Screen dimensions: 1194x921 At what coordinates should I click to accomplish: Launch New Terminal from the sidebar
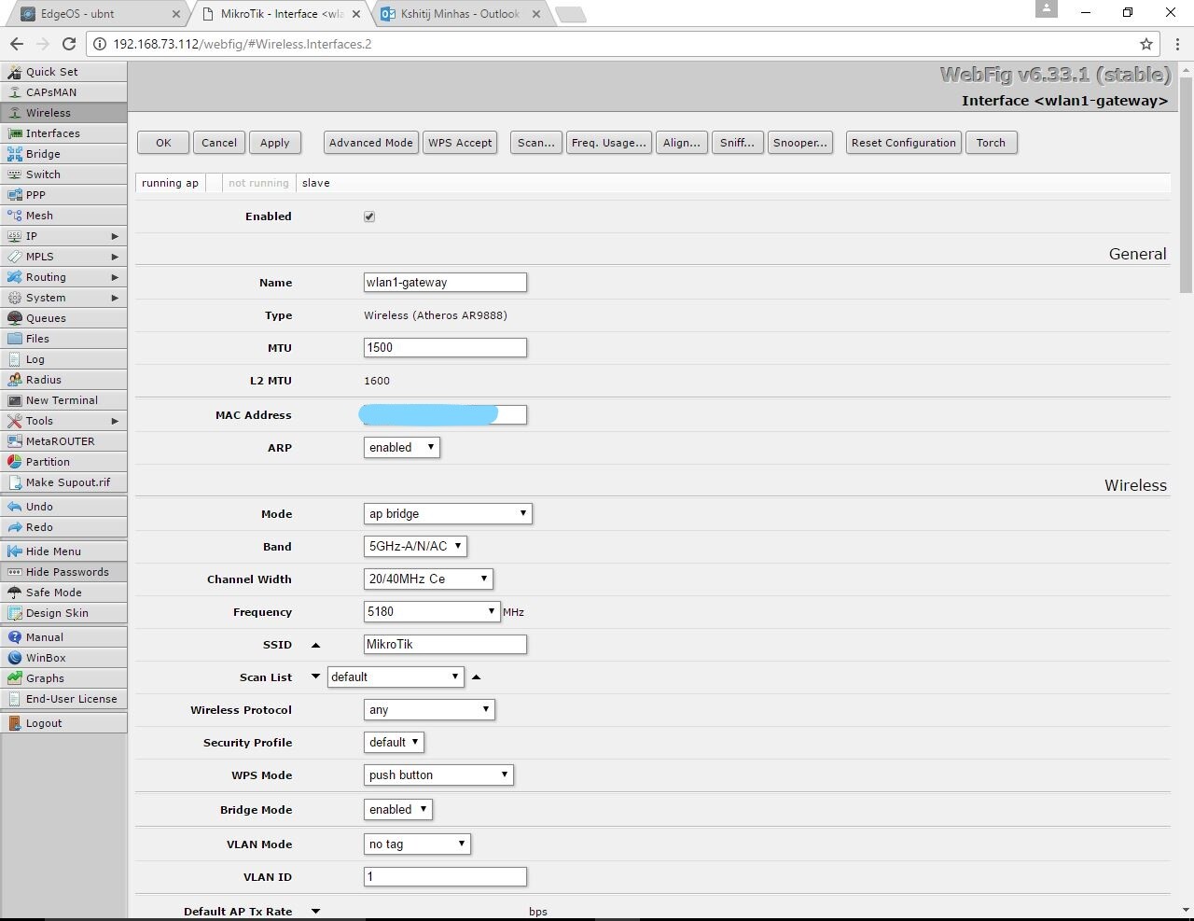click(63, 400)
